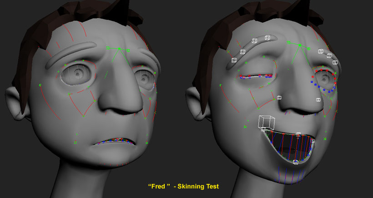Select the large white cube control beside the open mouth
The height and width of the screenshot is (198, 373).
point(267,123)
